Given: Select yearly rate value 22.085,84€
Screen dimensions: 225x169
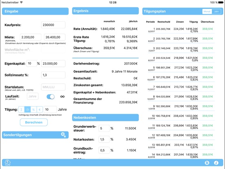Looking at the screenshot, I should [129, 29].
